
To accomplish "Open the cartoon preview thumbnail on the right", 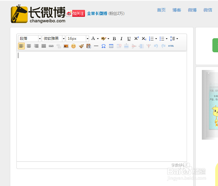I will [210, 105].
